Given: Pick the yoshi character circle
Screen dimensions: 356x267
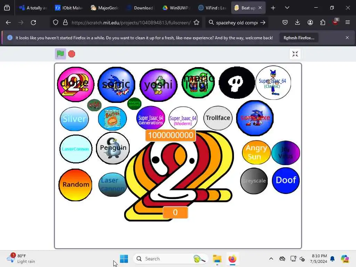Looking at the screenshot, I should [x=158, y=85].
